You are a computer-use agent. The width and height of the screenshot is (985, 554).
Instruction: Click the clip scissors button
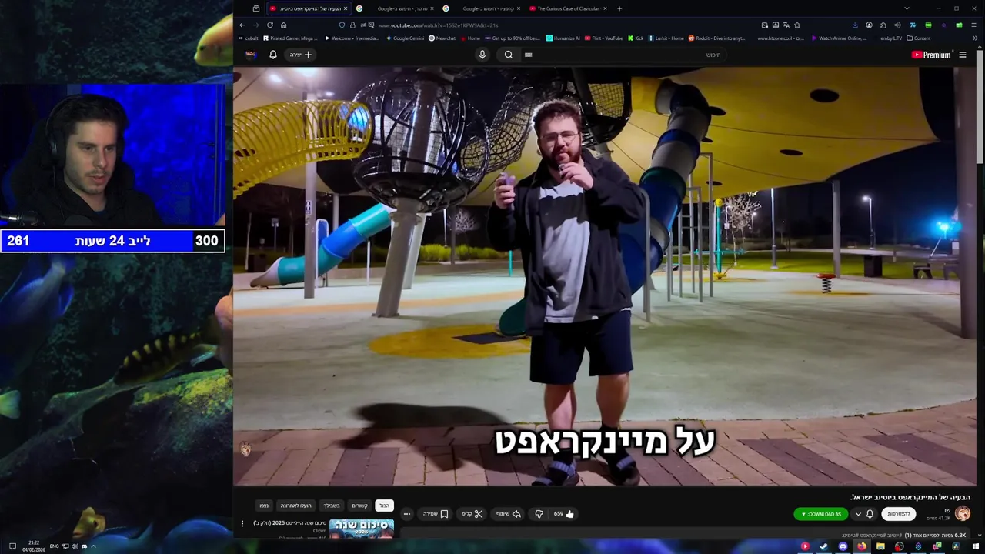pyautogui.click(x=472, y=514)
